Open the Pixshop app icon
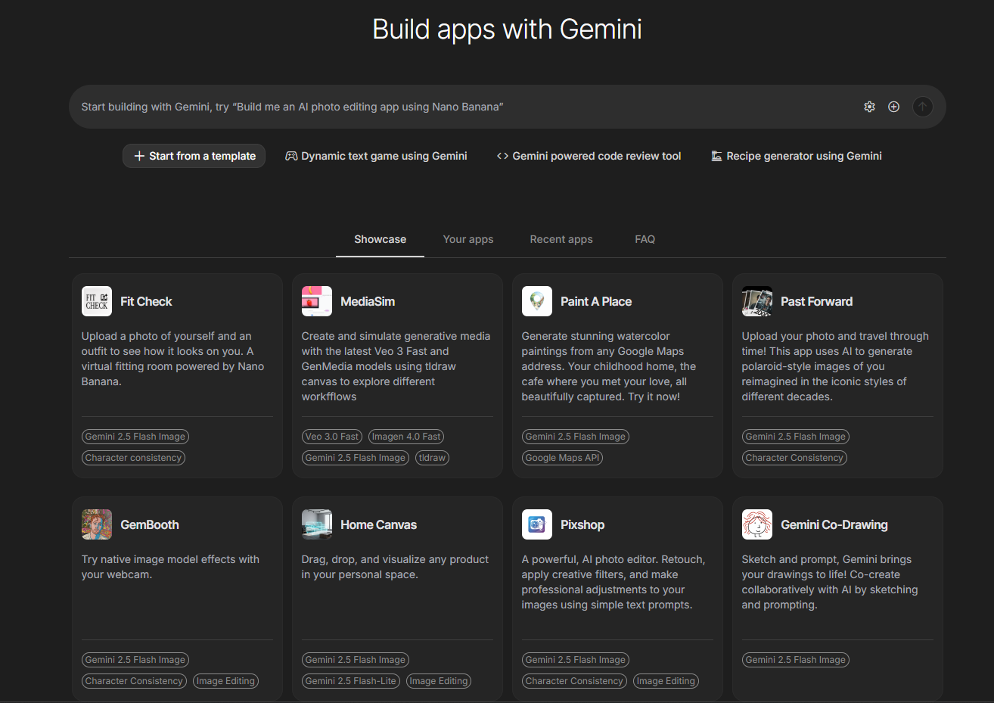Screen dimensions: 994x703 (537, 524)
